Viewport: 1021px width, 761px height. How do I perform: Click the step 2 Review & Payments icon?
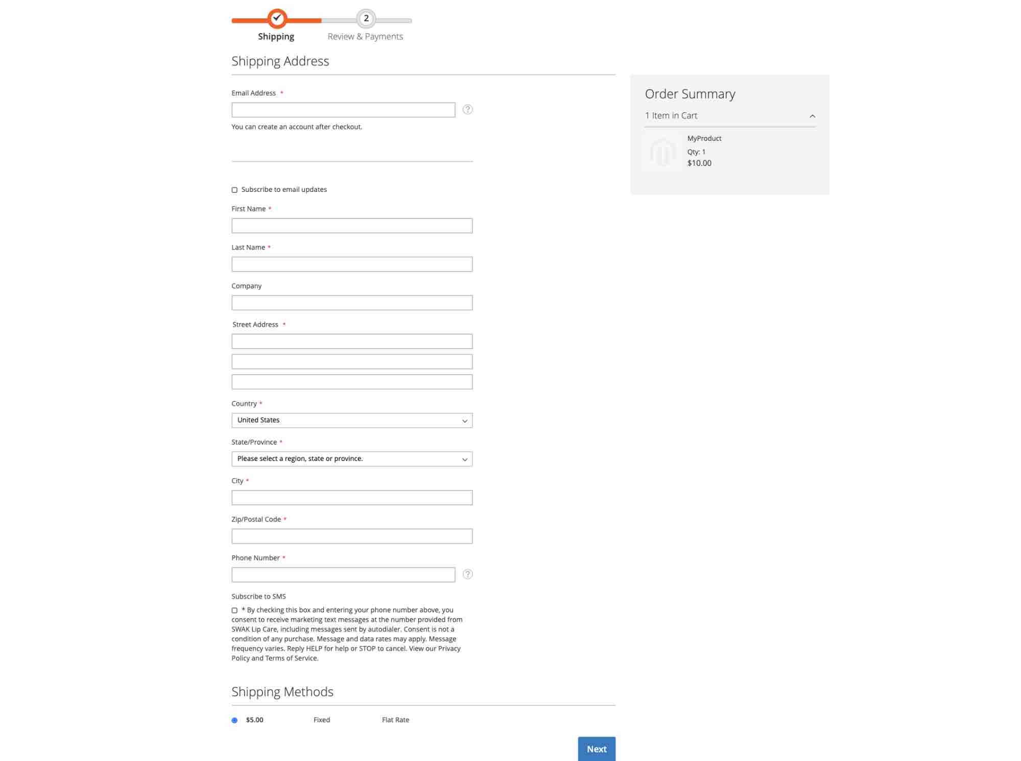click(x=364, y=17)
